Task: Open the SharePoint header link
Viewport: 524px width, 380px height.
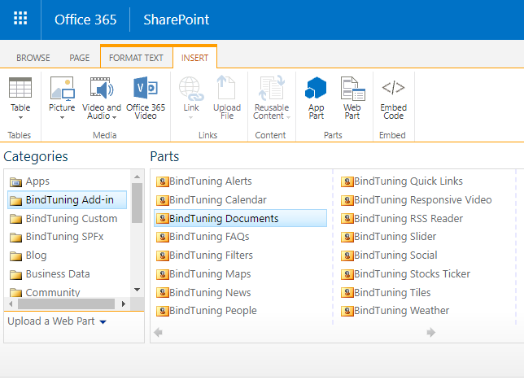Action: tap(176, 20)
